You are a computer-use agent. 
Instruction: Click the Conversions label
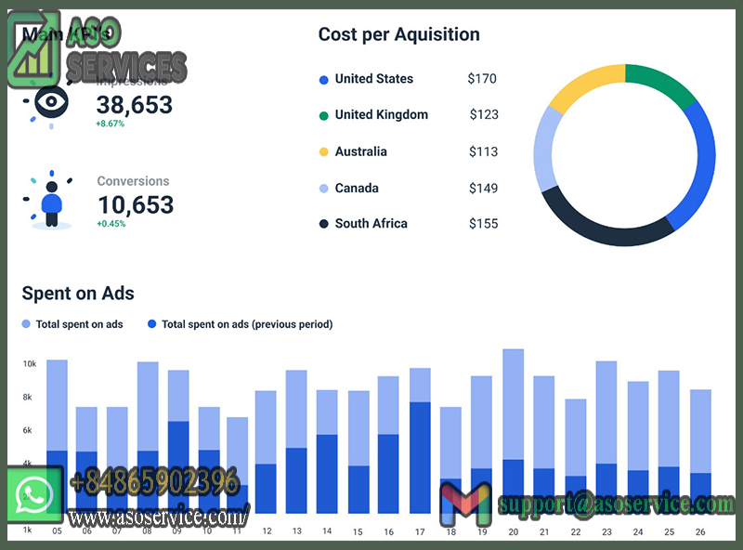133,181
